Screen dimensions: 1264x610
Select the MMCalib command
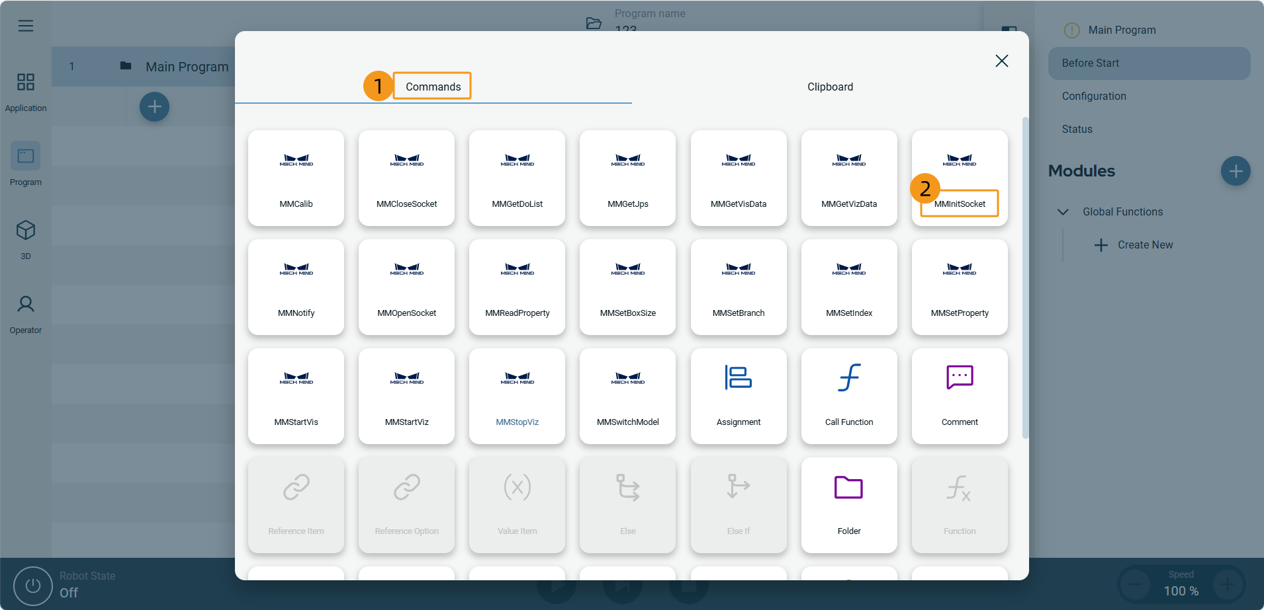tap(296, 178)
